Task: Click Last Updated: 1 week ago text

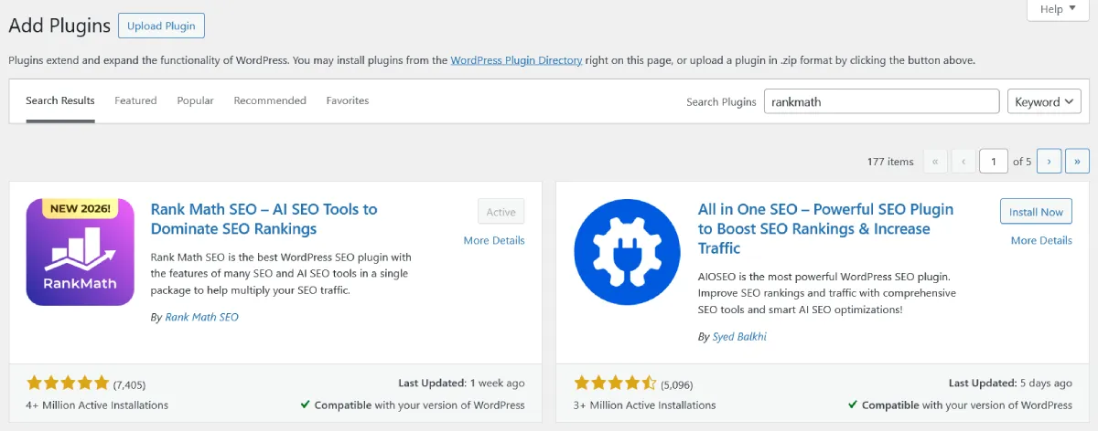Action: (462, 384)
